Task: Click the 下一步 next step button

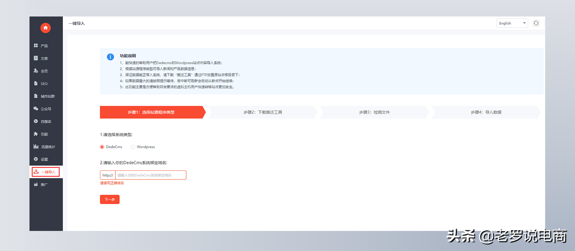Action: 110,199
